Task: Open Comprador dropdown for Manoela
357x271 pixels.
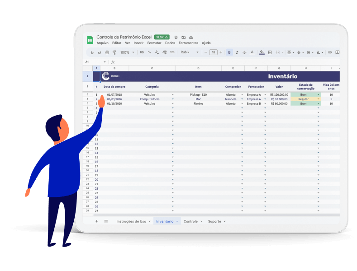Action: pyautogui.click(x=242, y=99)
